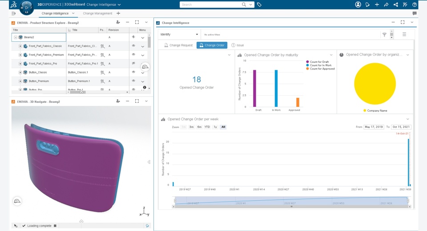Set chart zoom to 1y
This screenshot has height=231, width=427.
215,127
